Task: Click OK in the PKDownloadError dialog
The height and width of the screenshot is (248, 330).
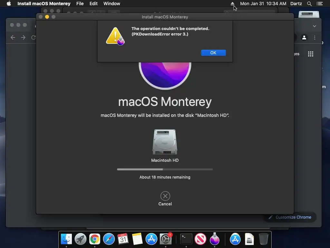Action: point(213,53)
